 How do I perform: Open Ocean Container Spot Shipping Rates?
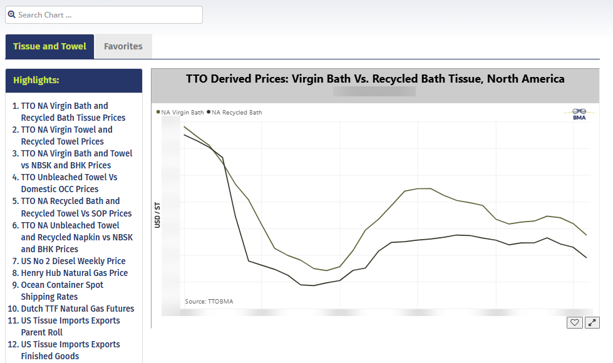tap(61, 290)
